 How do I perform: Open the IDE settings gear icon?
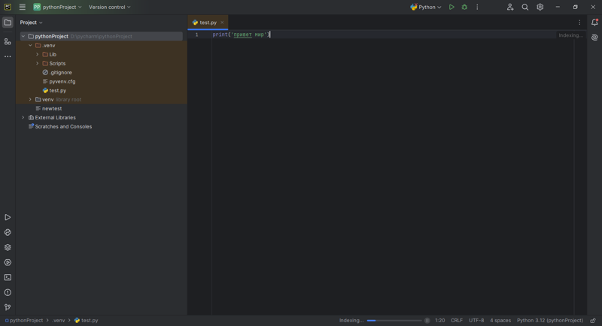[540, 8]
